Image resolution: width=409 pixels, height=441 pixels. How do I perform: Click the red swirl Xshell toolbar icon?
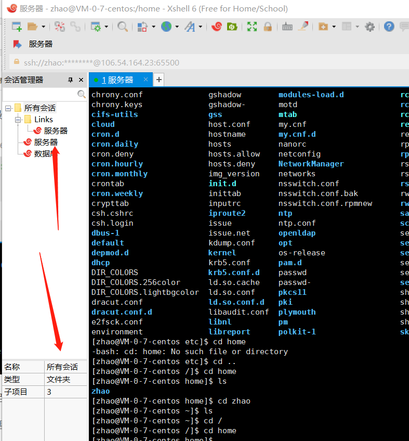tap(217, 27)
